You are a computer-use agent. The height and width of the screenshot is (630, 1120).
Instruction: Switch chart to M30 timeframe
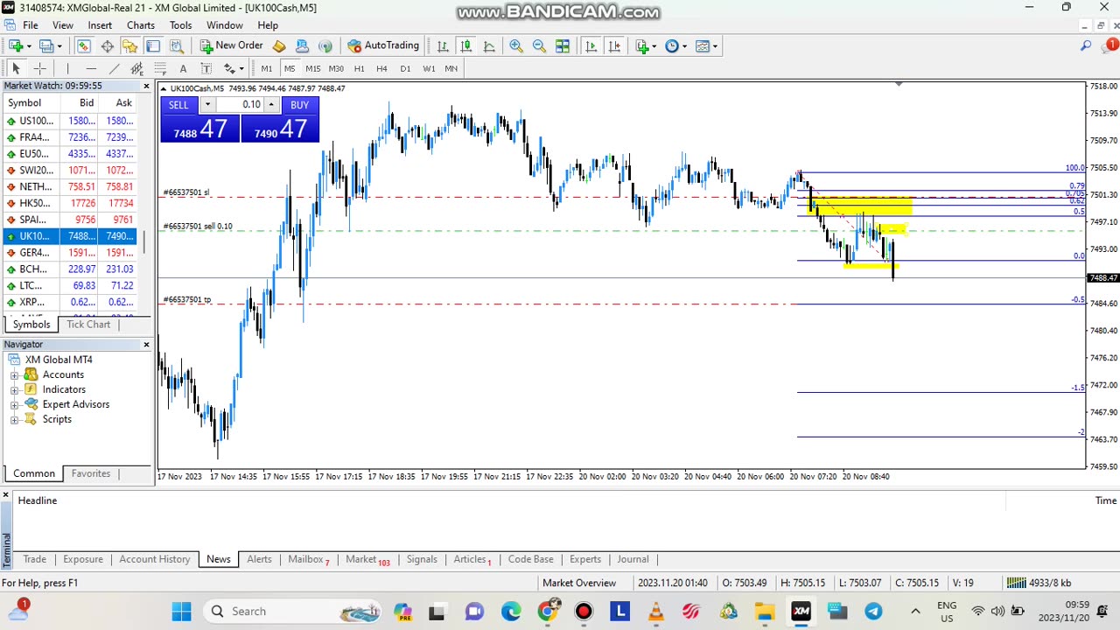336,68
